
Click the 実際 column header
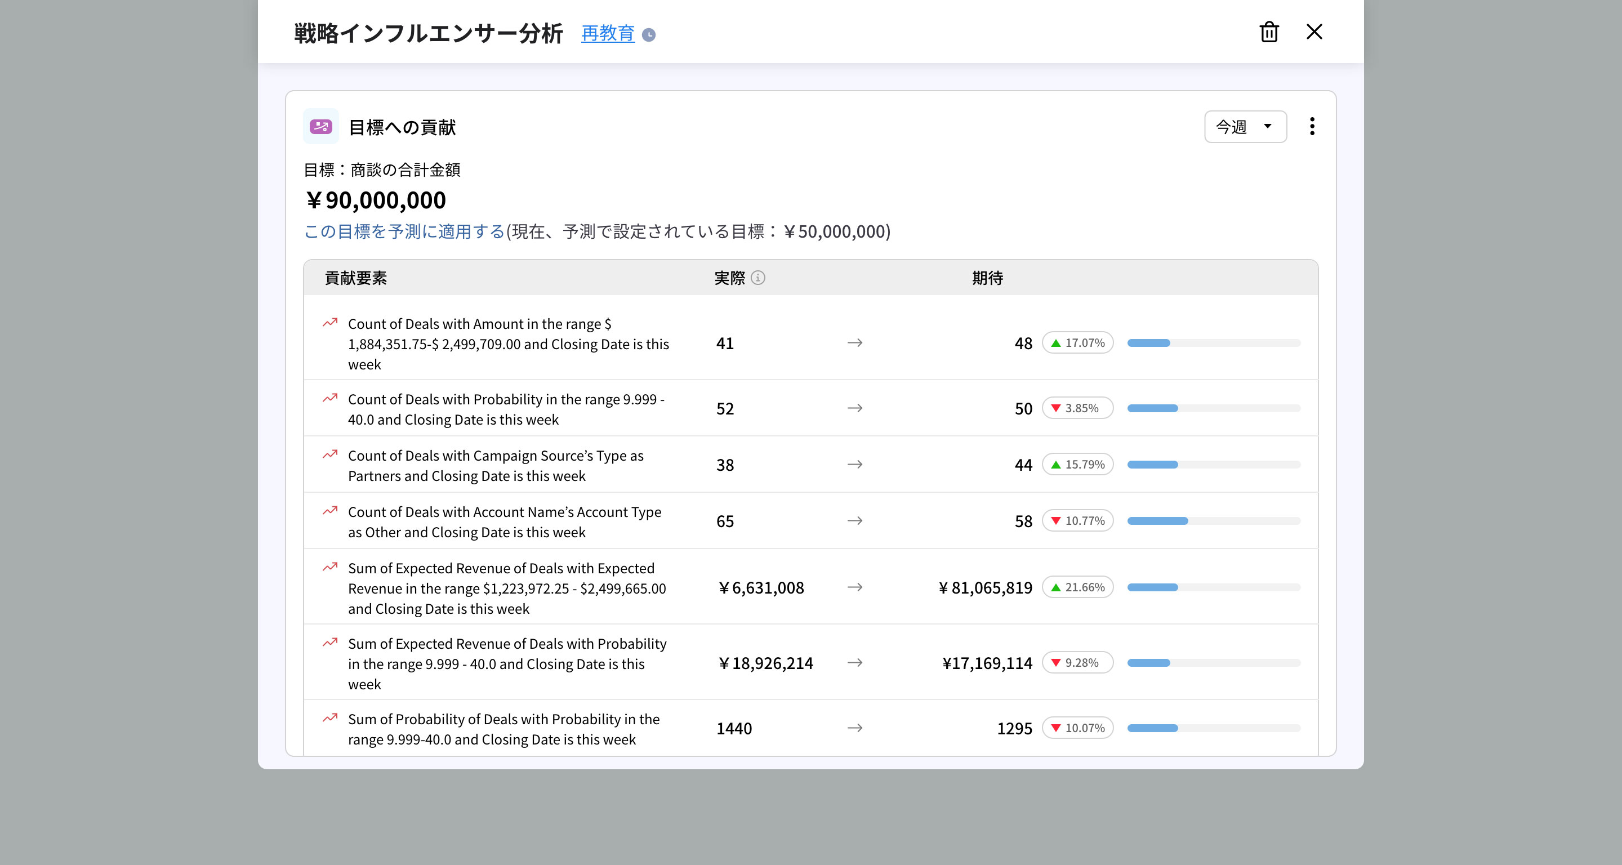point(730,278)
